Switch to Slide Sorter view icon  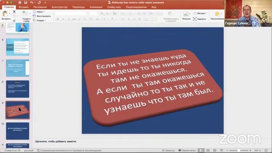point(208,150)
